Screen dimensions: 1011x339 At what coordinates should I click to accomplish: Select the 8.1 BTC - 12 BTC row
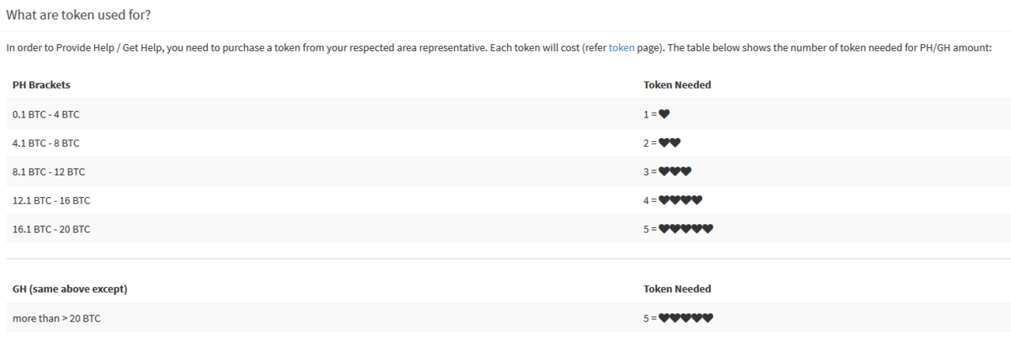click(x=509, y=171)
